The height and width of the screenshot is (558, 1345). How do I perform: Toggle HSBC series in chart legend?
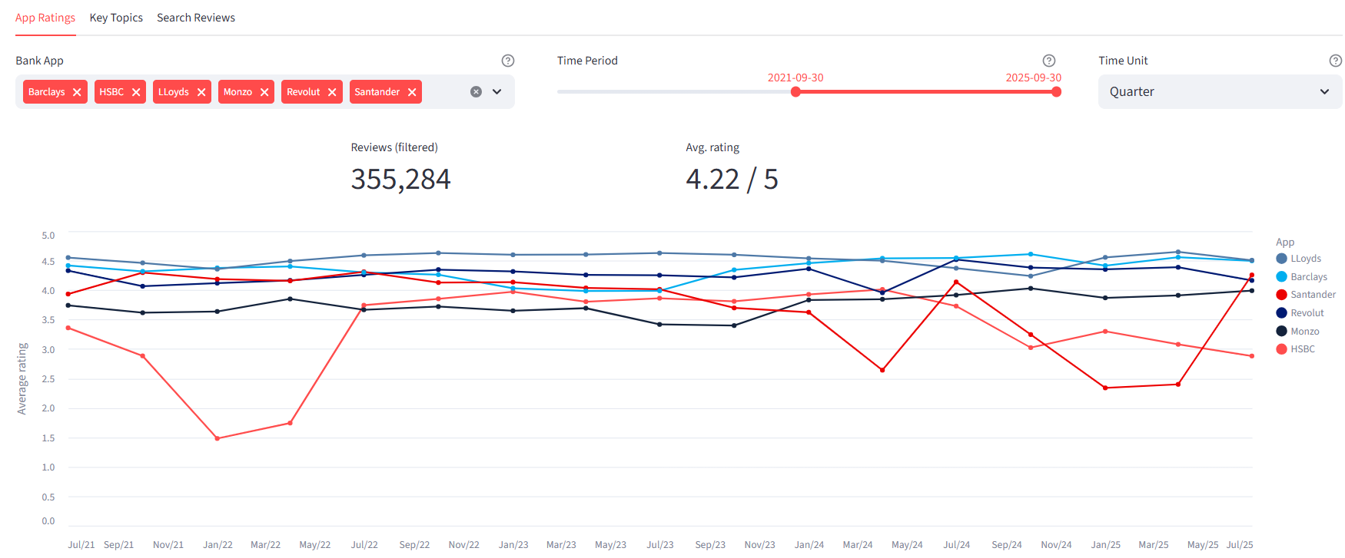point(1302,349)
